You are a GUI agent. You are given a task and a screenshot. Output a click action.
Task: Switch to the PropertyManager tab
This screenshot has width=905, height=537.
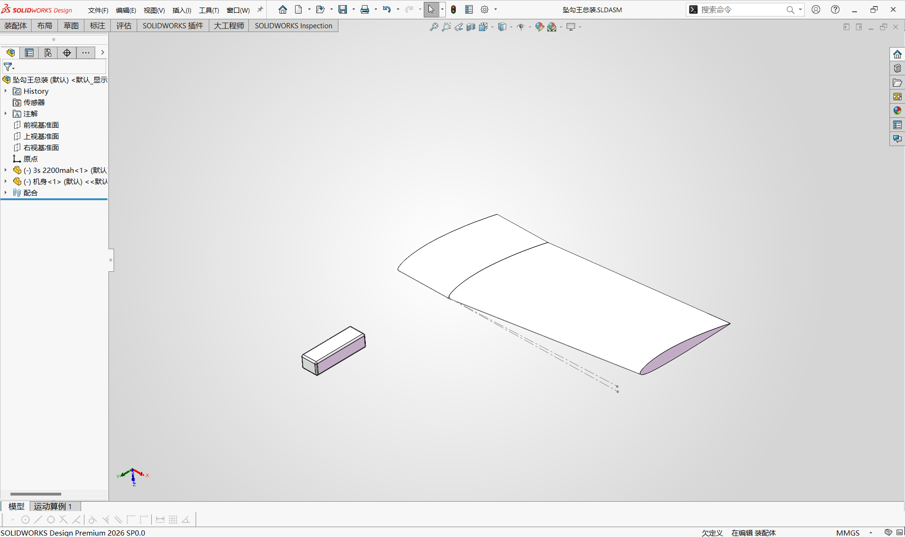(x=29, y=53)
